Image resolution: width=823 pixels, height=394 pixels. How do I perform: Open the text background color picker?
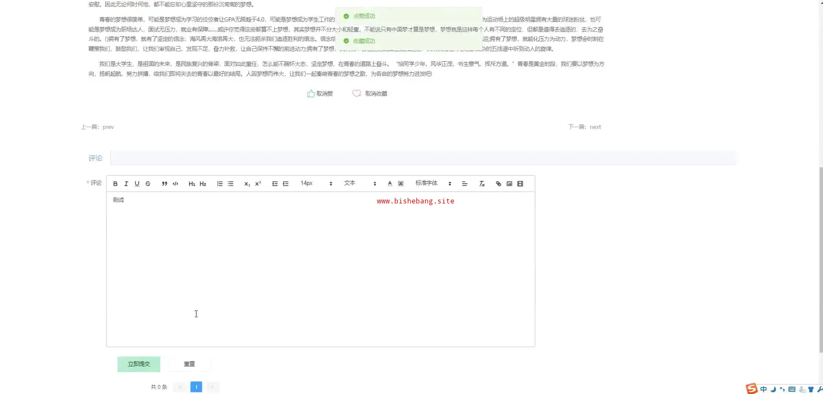pyautogui.click(x=401, y=184)
